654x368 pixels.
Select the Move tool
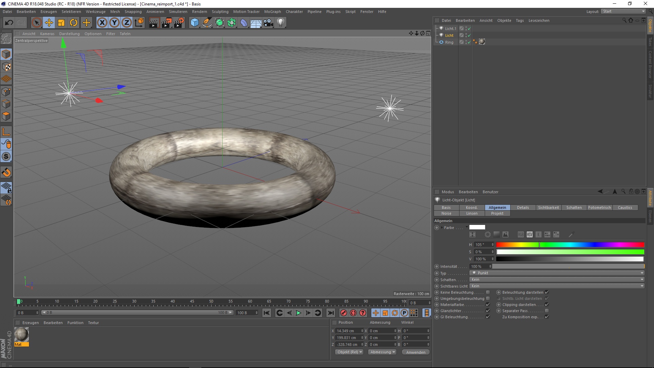(x=49, y=23)
